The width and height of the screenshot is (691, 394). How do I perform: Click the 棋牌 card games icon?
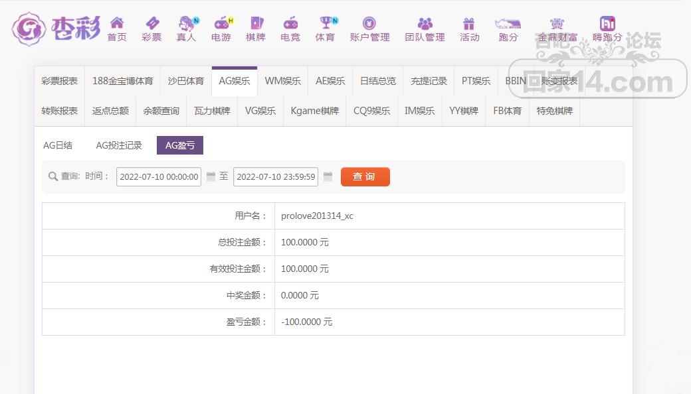coord(256,24)
